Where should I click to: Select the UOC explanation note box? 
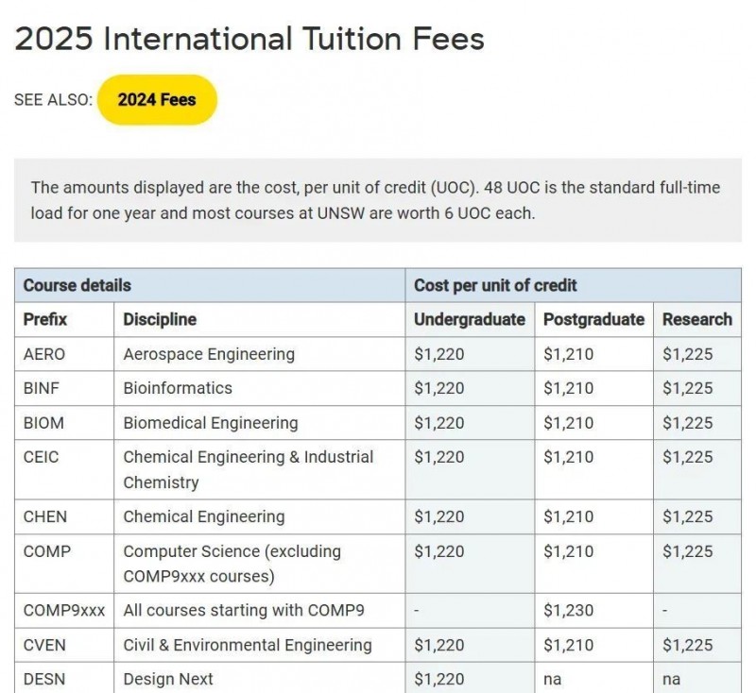click(x=377, y=200)
